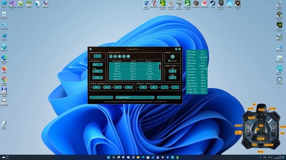This screenshot has width=286, height=160.
Task: Click the third round icon in Assigned Controls
Action: (119, 56)
